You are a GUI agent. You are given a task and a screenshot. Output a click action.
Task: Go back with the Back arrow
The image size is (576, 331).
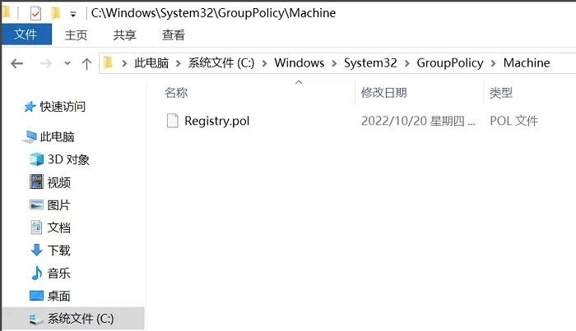(x=16, y=63)
